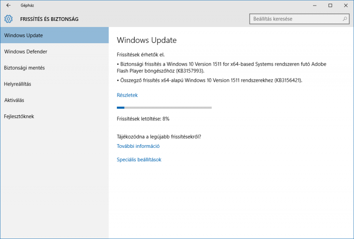Viewport: 354px width, 239px height.
Task: Open the Részletek link
Action: click(127, 95)
